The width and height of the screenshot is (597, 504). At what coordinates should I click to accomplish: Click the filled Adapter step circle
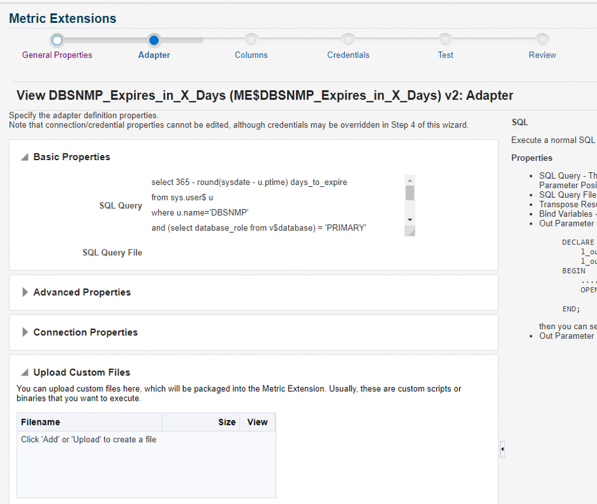[154, 40]
